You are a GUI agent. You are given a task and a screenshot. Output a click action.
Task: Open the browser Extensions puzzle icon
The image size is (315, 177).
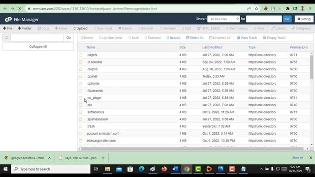coord(287,9)
